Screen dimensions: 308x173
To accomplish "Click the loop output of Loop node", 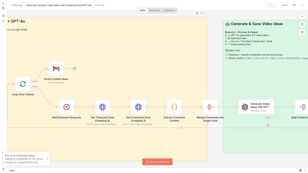I will click(x=31, y=86).
